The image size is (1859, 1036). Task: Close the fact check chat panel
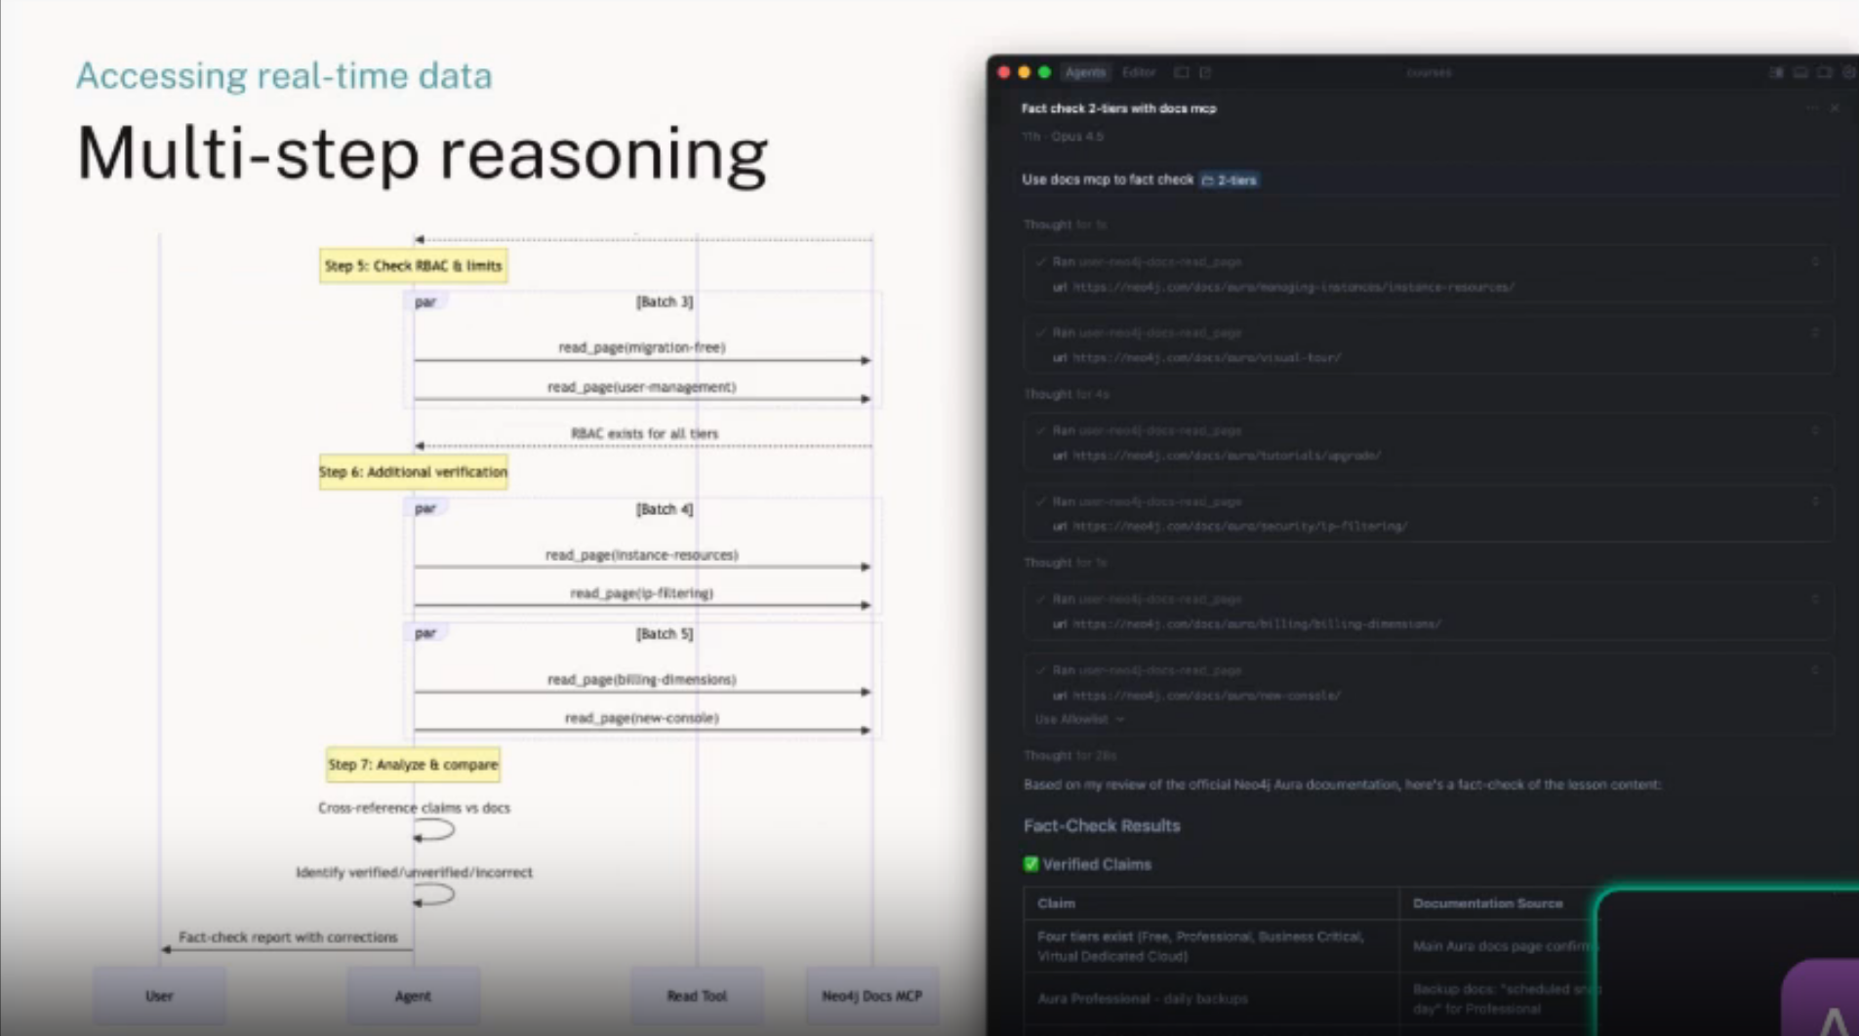pyautogui.click(x=1835, y=108)
